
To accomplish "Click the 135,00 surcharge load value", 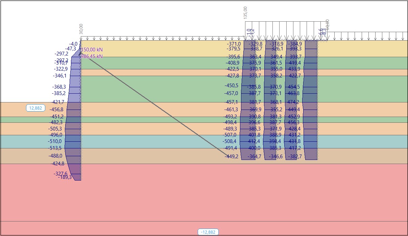I will 245,13.
